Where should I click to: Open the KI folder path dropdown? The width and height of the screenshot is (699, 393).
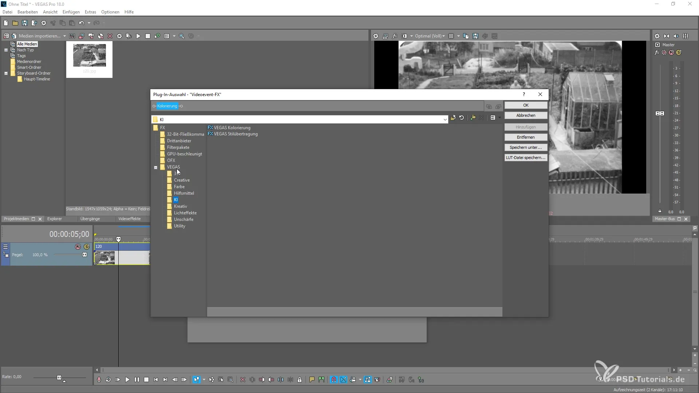tap(445, 119)
